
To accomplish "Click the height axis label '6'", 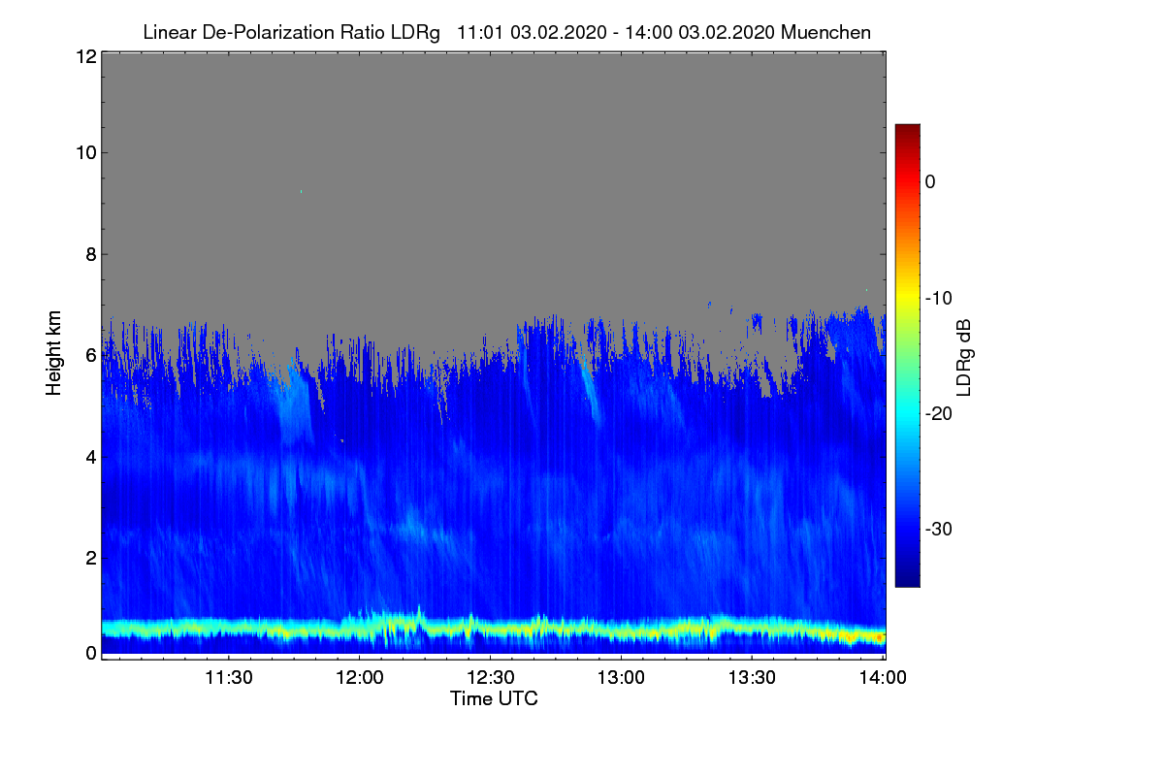I will 90,355.
